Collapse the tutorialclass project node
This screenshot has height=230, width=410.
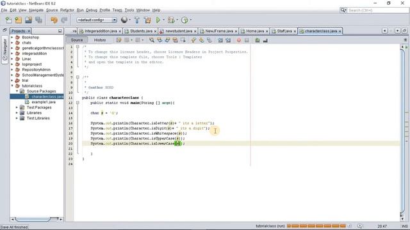coord(12,86)
